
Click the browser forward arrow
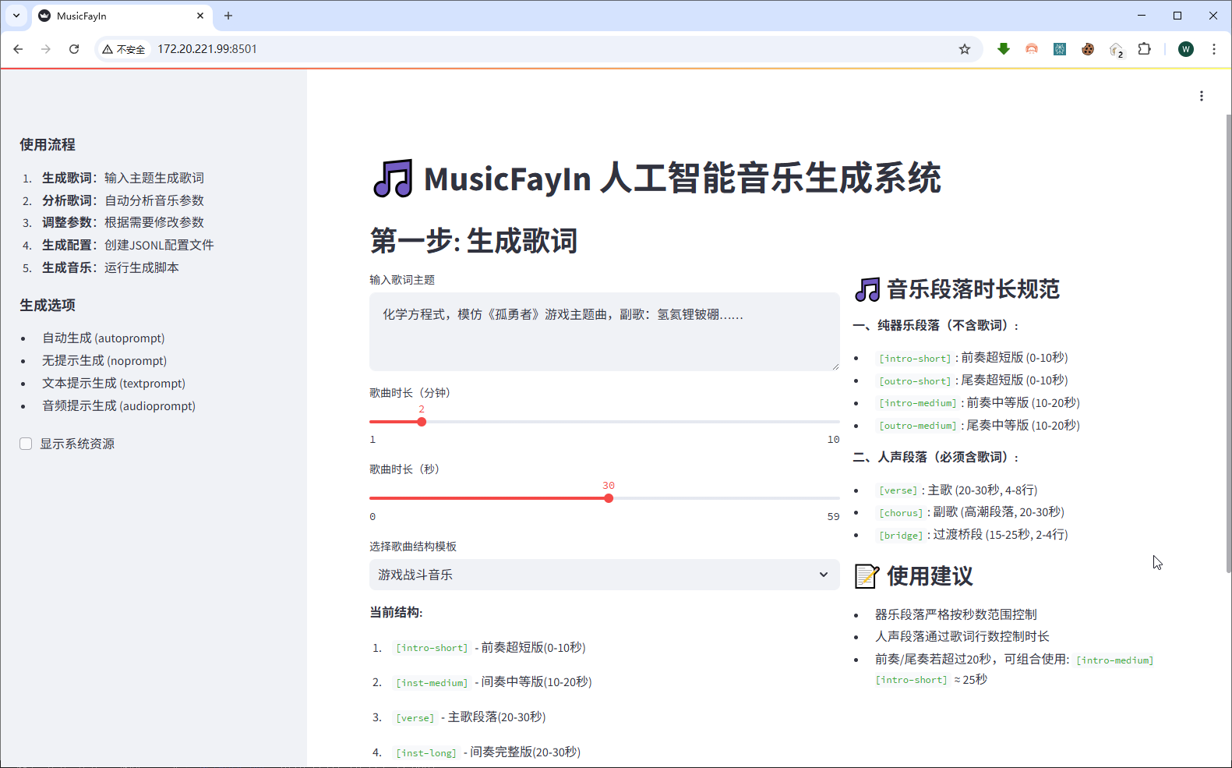46,49
